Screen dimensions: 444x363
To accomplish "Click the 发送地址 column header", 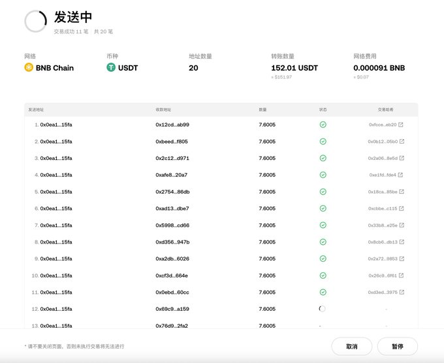I will coord(36,110).
